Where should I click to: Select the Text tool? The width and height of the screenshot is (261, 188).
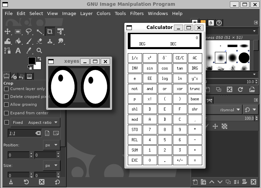click(18, 50)
